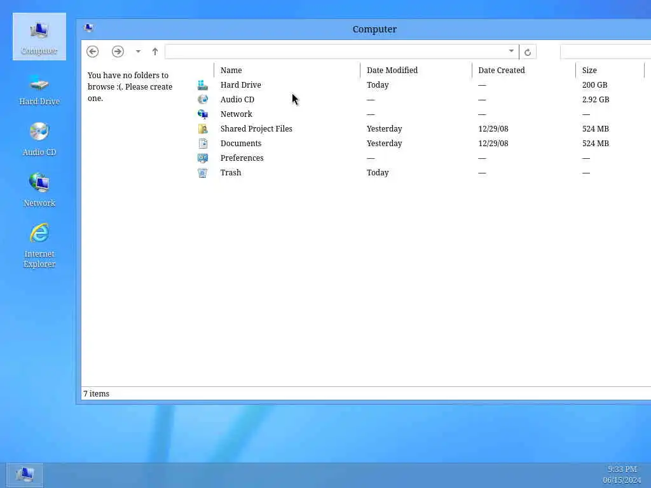The height and width of the screenshot is (488, 651).
Task: Open the Network desktop icon
Action: (39, 191)
